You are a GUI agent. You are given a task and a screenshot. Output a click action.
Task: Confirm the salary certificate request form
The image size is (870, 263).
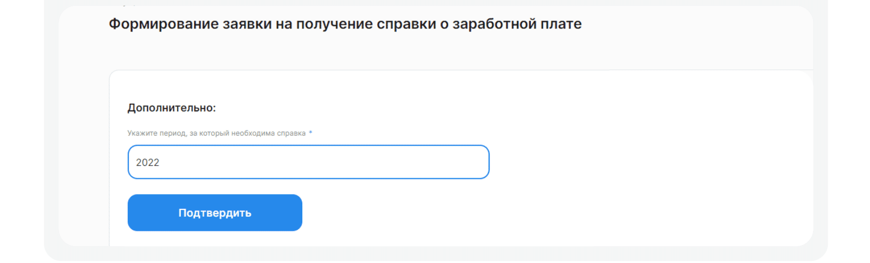click(215, 213)
